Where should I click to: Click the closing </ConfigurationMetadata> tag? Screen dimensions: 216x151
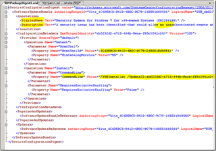[39, 107]
